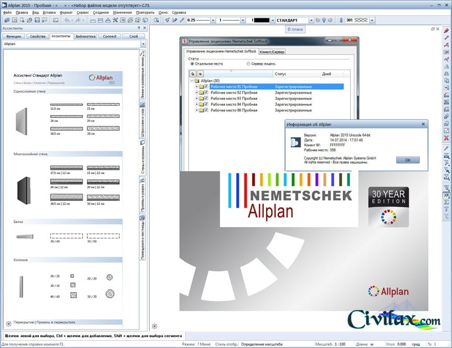Open the line type 1 dropdown
The width and height of the screenshot is (452, 348).
click(x=243, y=20)
